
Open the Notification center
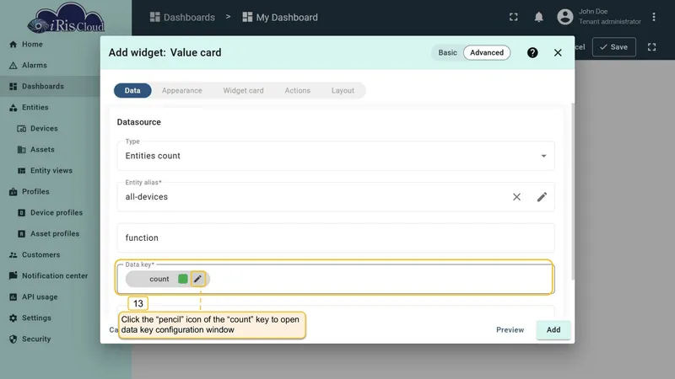(50, 276)
